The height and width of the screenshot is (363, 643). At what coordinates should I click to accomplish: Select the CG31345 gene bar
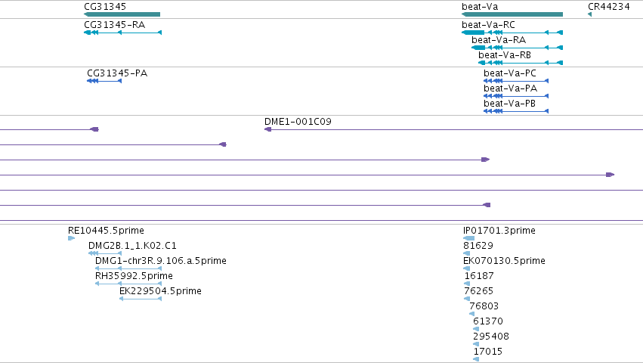coord(122,14)
